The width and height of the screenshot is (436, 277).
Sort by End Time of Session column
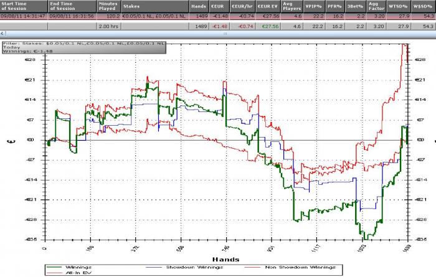click(x=73, y=6)
